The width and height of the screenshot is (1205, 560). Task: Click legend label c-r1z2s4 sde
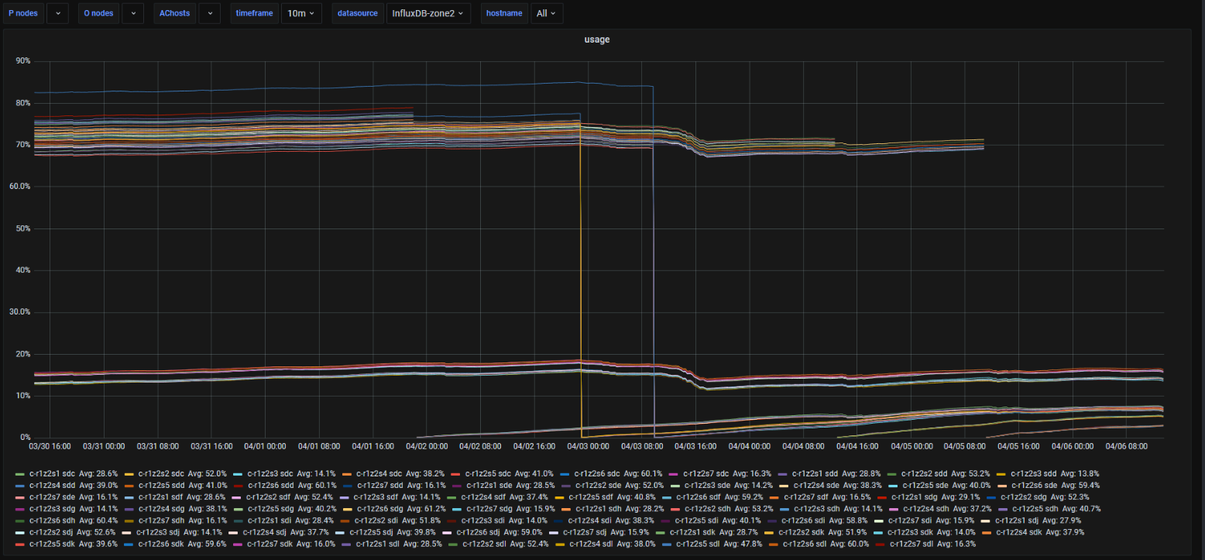[x=815, y=485]
